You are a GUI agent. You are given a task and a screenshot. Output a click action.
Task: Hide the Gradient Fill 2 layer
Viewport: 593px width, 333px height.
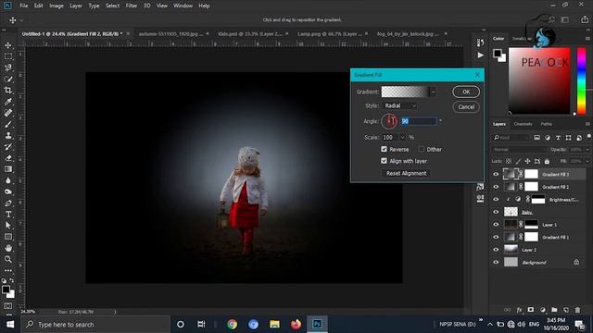click(496, 187)
